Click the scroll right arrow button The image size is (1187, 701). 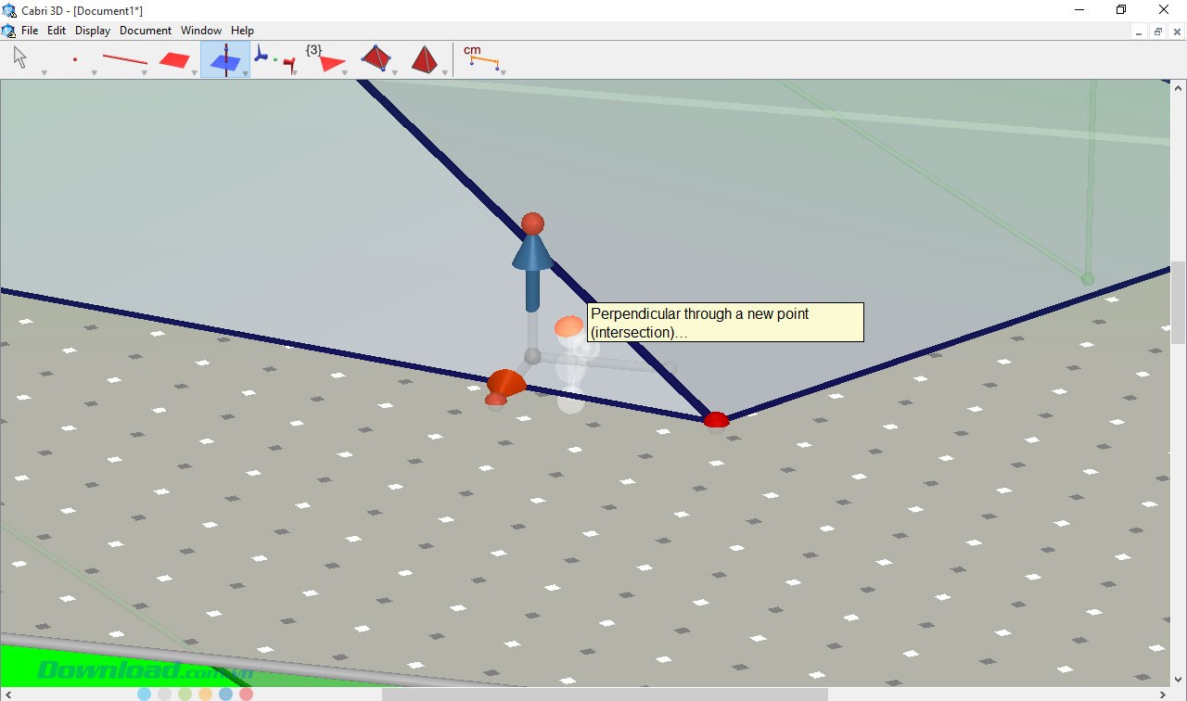coord(1163,694)
